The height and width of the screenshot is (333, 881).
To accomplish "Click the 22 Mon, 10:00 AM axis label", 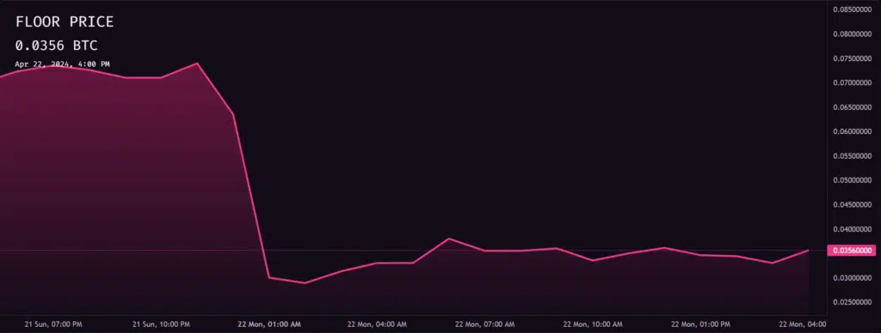I will click(593, 324).
